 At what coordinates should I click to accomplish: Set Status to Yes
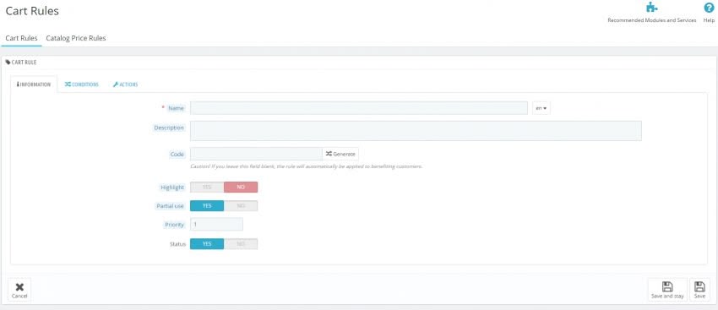pos(207,244)
